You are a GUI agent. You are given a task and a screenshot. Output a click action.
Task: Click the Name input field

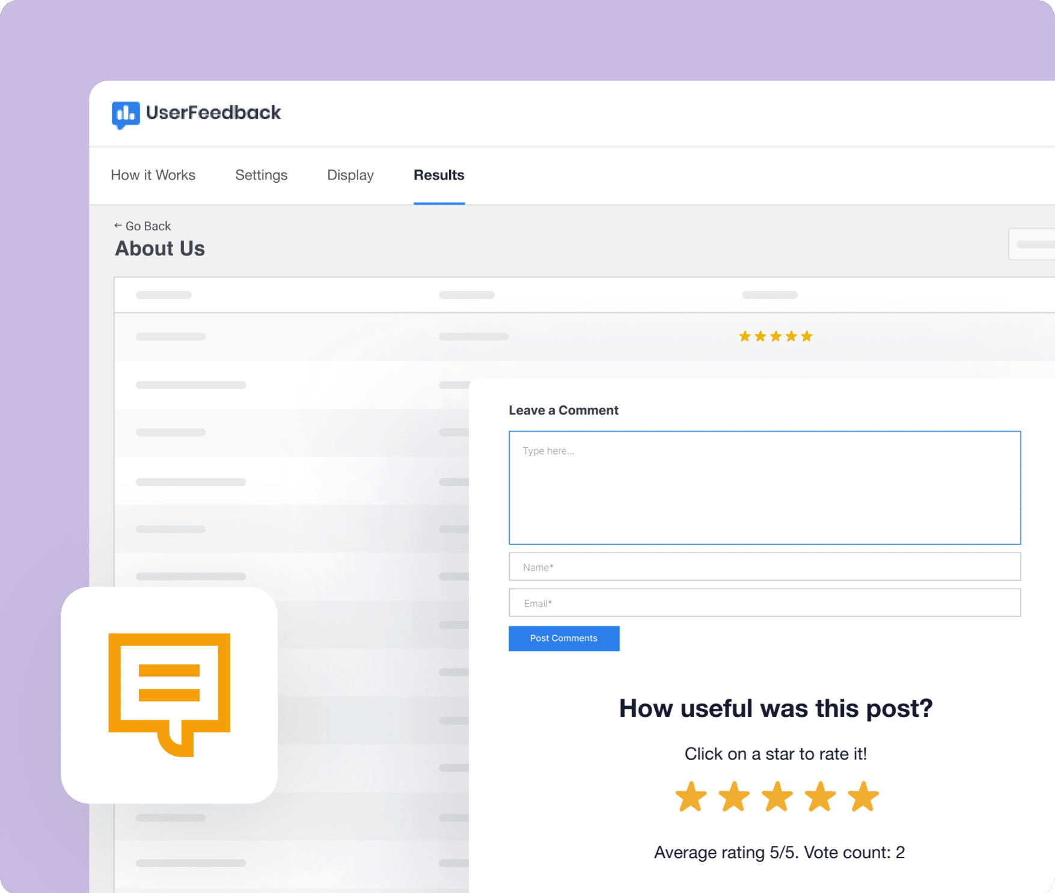click(x=763, y=566)
